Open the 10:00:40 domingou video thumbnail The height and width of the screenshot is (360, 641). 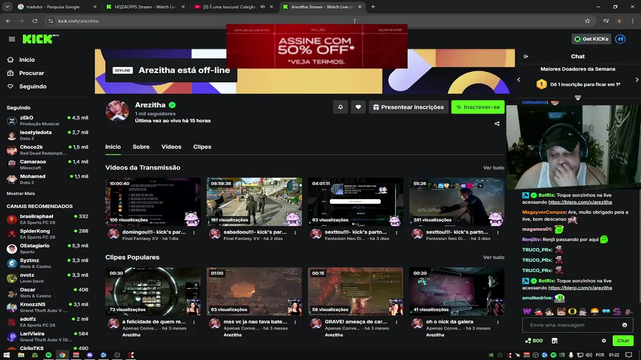[x=153, y=201]
